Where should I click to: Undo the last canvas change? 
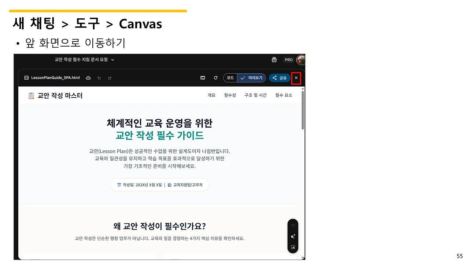(x=99, y=78)
